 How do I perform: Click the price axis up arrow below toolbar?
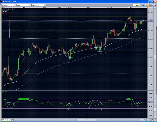[x=155, y=8]
